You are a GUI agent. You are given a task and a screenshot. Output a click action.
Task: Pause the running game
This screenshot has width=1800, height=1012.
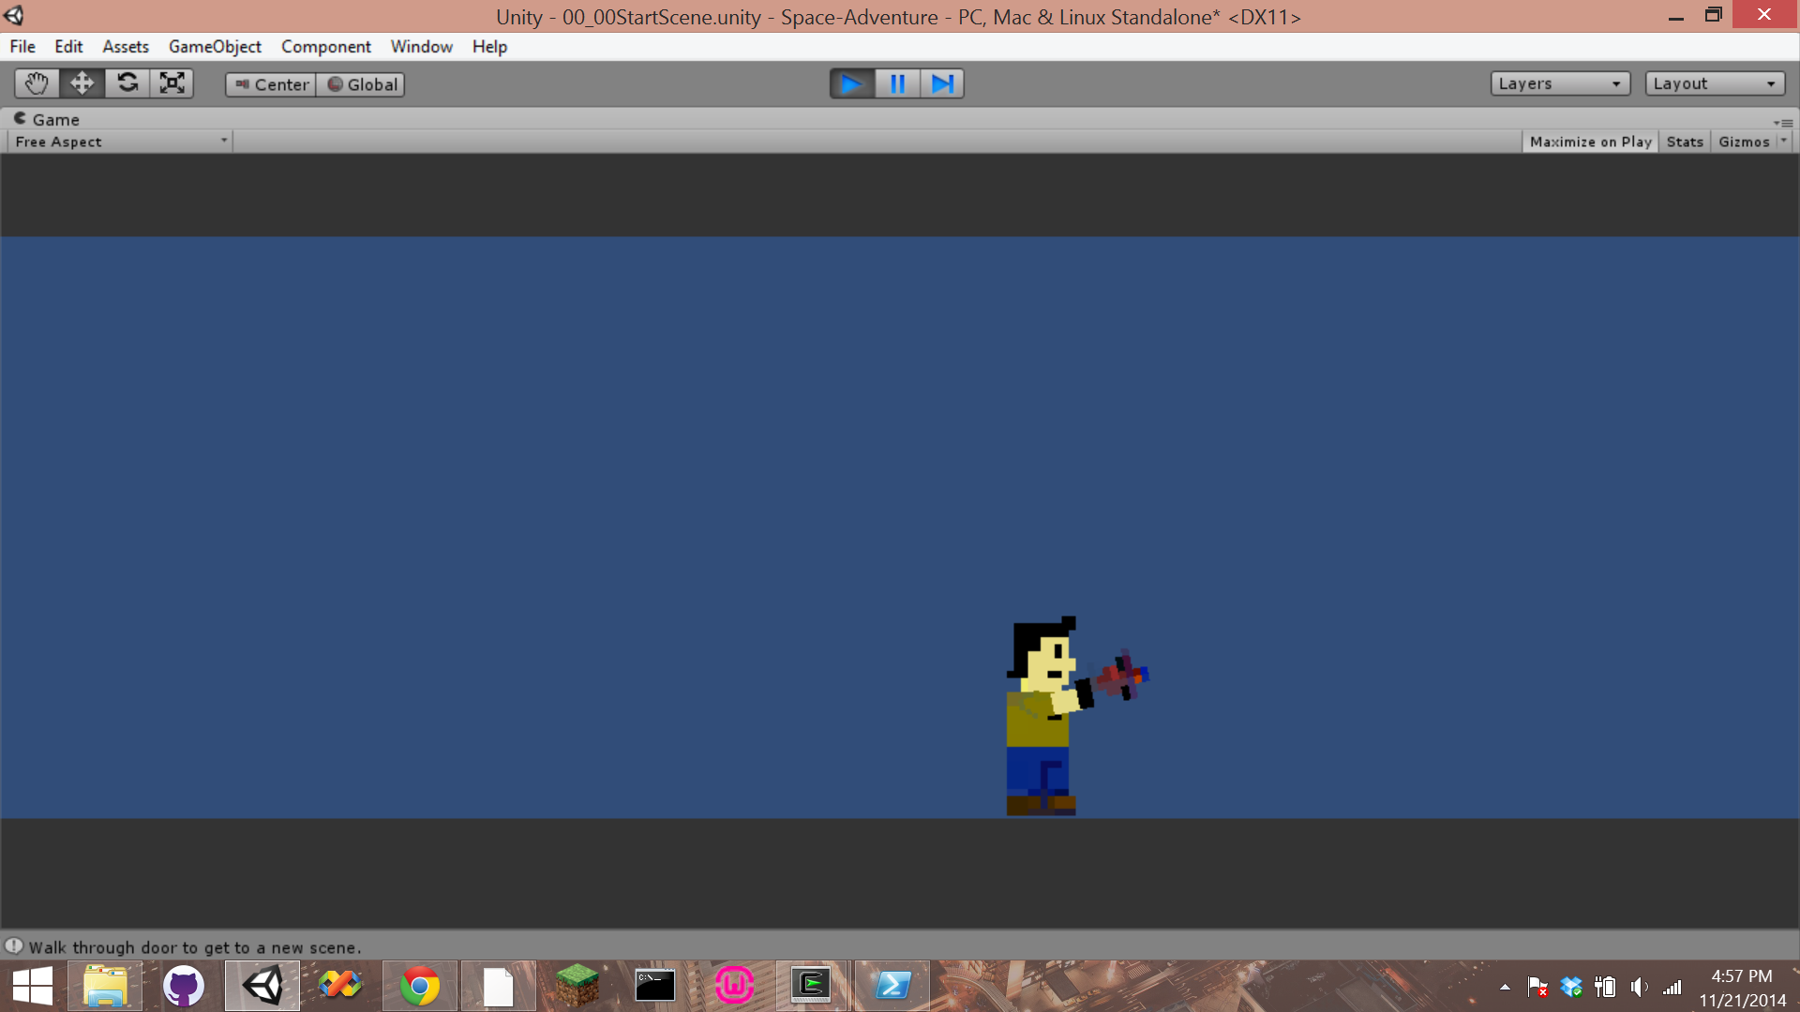897,84
